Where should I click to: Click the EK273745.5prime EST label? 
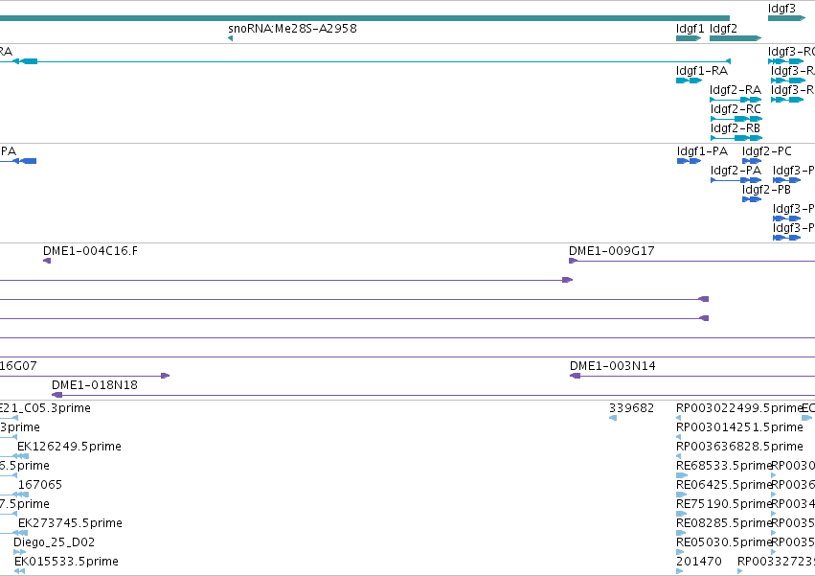tap(70, 523)
